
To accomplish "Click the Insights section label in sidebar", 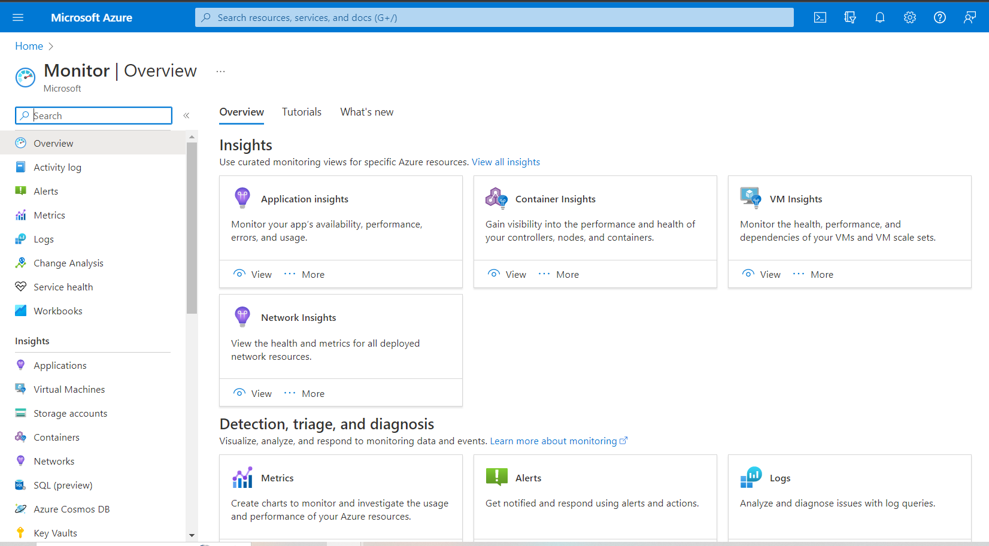I will click(32, 341).
